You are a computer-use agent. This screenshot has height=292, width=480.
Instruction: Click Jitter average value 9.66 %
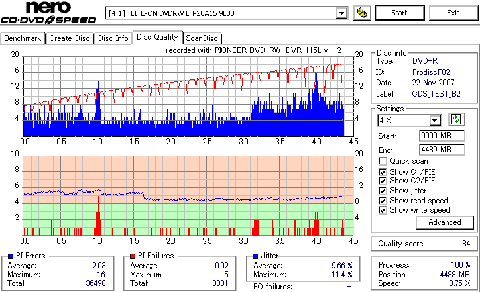[x=341, y=266]
